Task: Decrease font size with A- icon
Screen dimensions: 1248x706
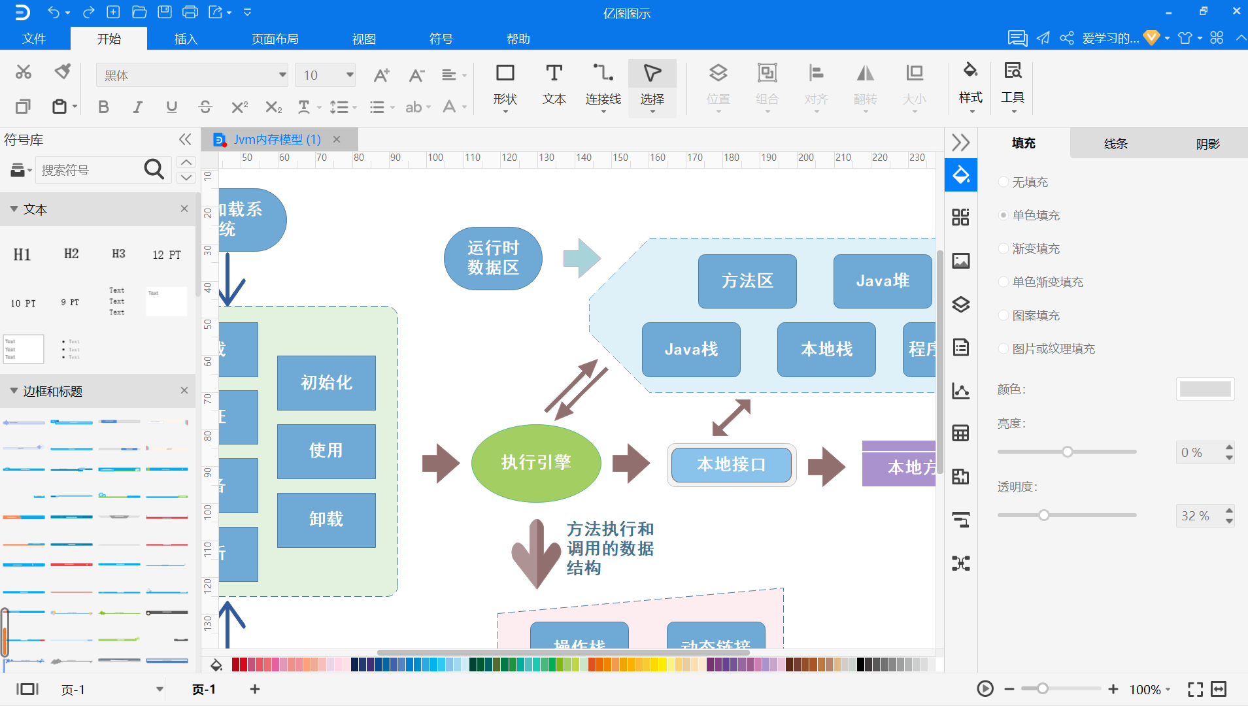Action: 416,75
